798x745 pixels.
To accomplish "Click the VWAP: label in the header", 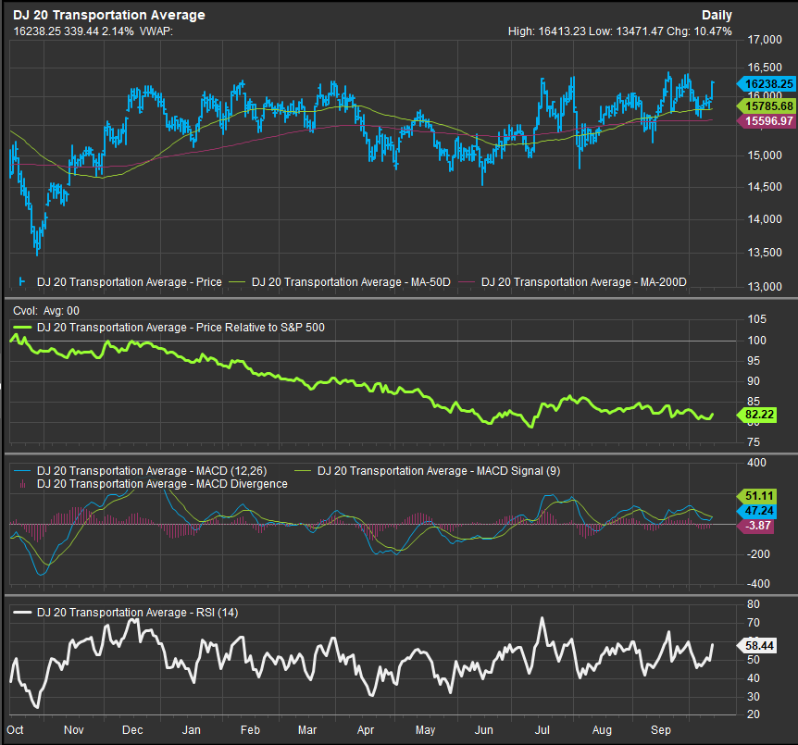I will [x=156, y=31].
